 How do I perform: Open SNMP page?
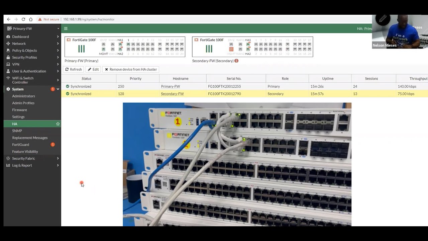[x=32, y=131]
